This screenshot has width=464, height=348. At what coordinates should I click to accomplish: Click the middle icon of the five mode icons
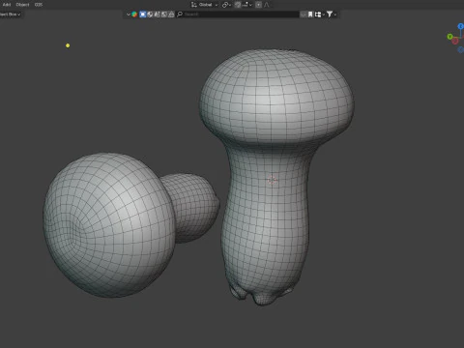click(157, 14)
